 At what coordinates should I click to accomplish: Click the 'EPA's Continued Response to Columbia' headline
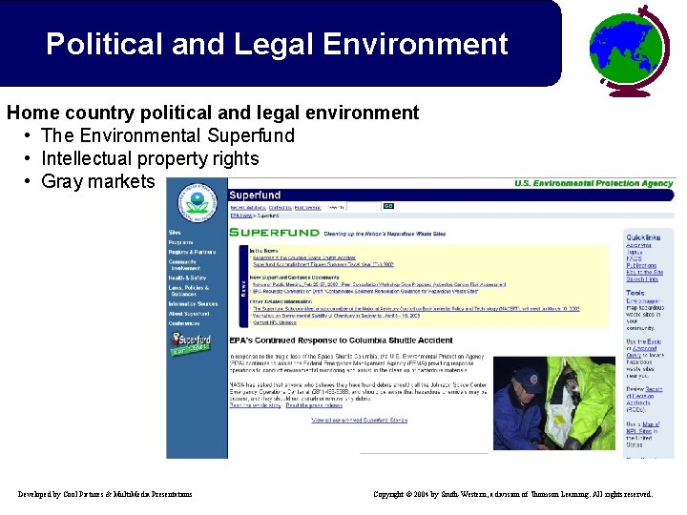coord(341,340)
